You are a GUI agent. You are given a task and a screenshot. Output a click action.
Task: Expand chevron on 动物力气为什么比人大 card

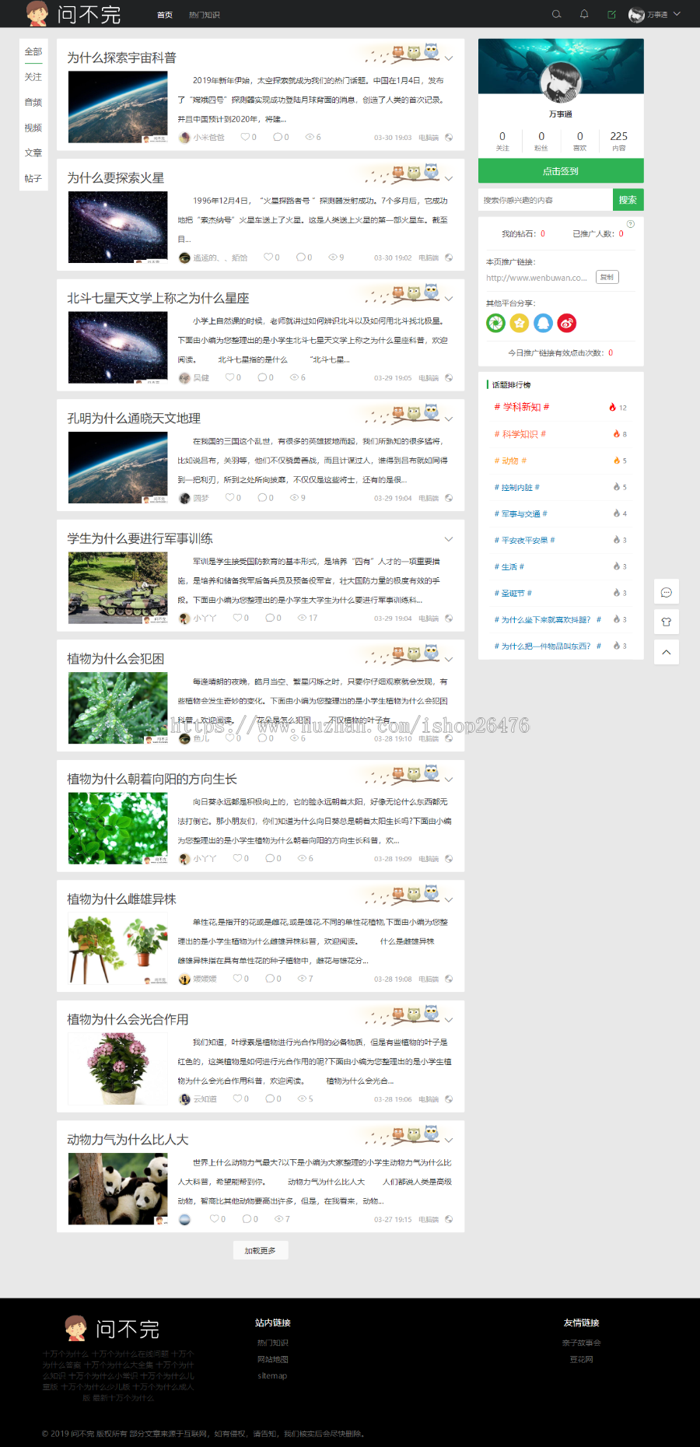coord(449,1140)
